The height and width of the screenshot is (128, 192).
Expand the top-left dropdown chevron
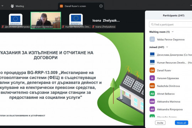2,6
